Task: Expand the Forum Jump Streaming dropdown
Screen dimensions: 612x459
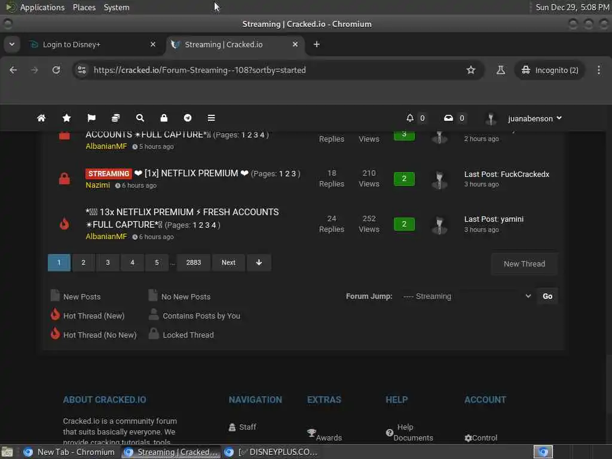Action: coord(467,296)
